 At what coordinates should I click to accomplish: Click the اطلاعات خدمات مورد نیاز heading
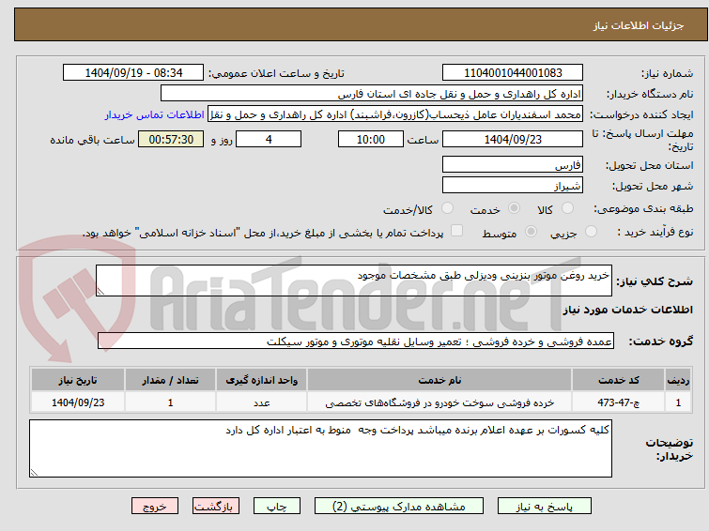(627, 310)
